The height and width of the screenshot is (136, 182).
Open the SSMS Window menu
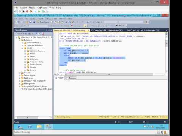point(63,19)
